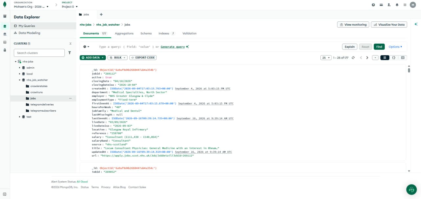Screen dimensions: 421x199
Task: Go to next page of documents
Action: point(367,58)
